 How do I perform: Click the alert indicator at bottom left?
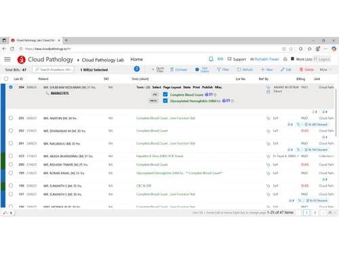pyautogui.click(x=7, y=213)
